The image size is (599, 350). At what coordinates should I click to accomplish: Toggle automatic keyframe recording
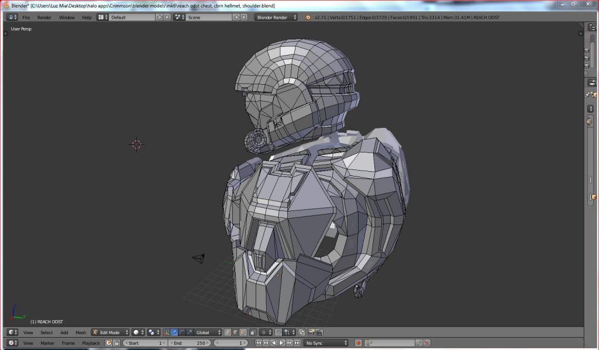tap(358, 343)
